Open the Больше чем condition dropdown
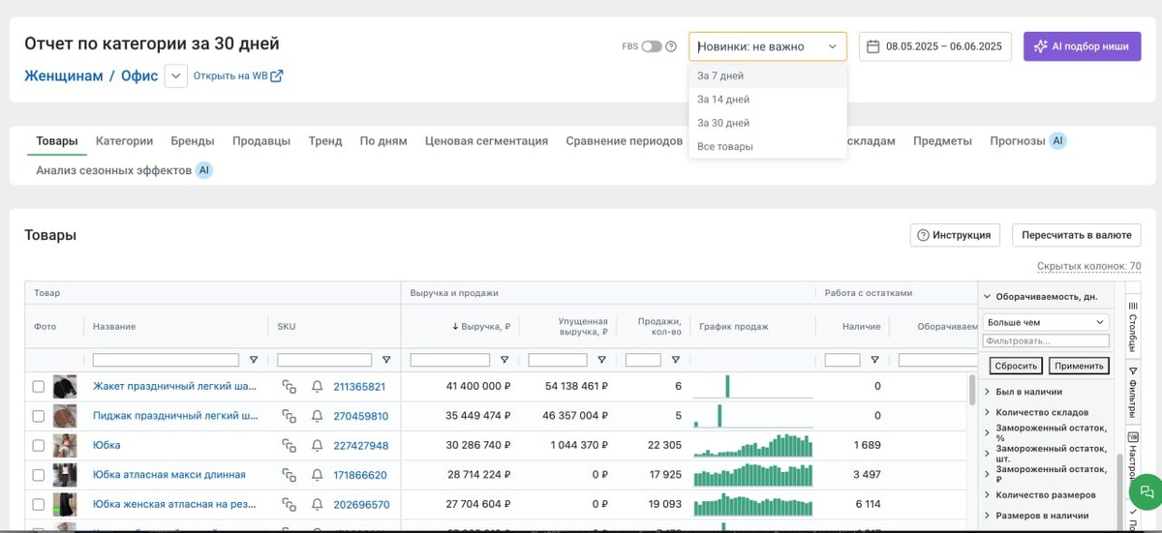Screen dimensions: 1162x533 point(1046,322)
